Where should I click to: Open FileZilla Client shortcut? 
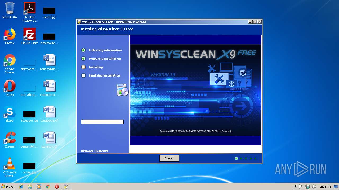point(29,36)
